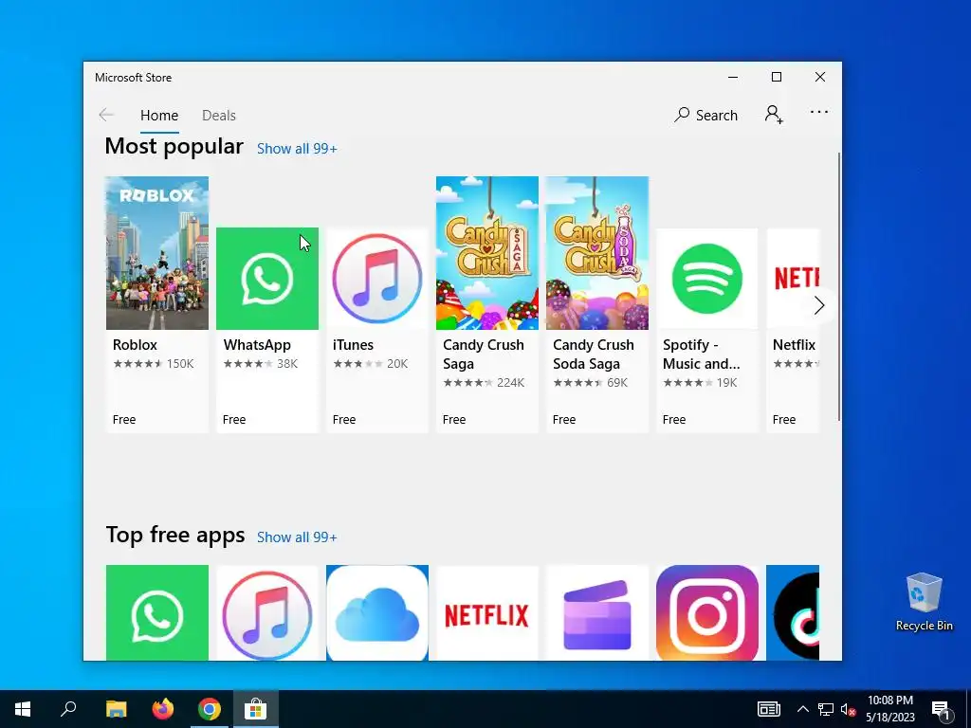
Task: Open taskbar search magnifier
Action: tap(68, 709)
